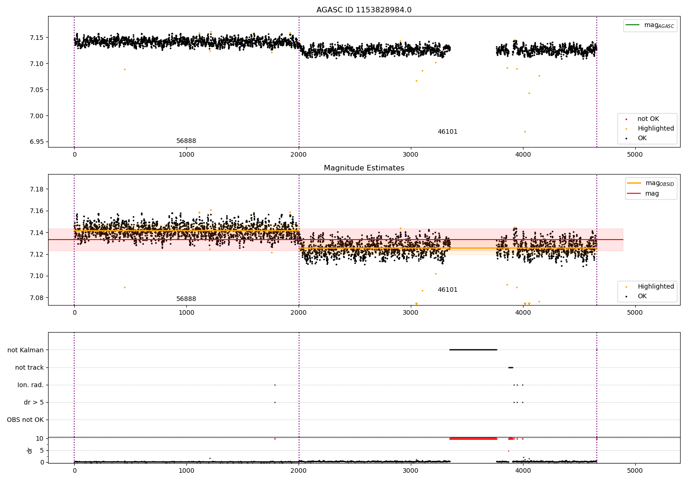Click the 'Ion. rad.' axis label

point(31,385)
